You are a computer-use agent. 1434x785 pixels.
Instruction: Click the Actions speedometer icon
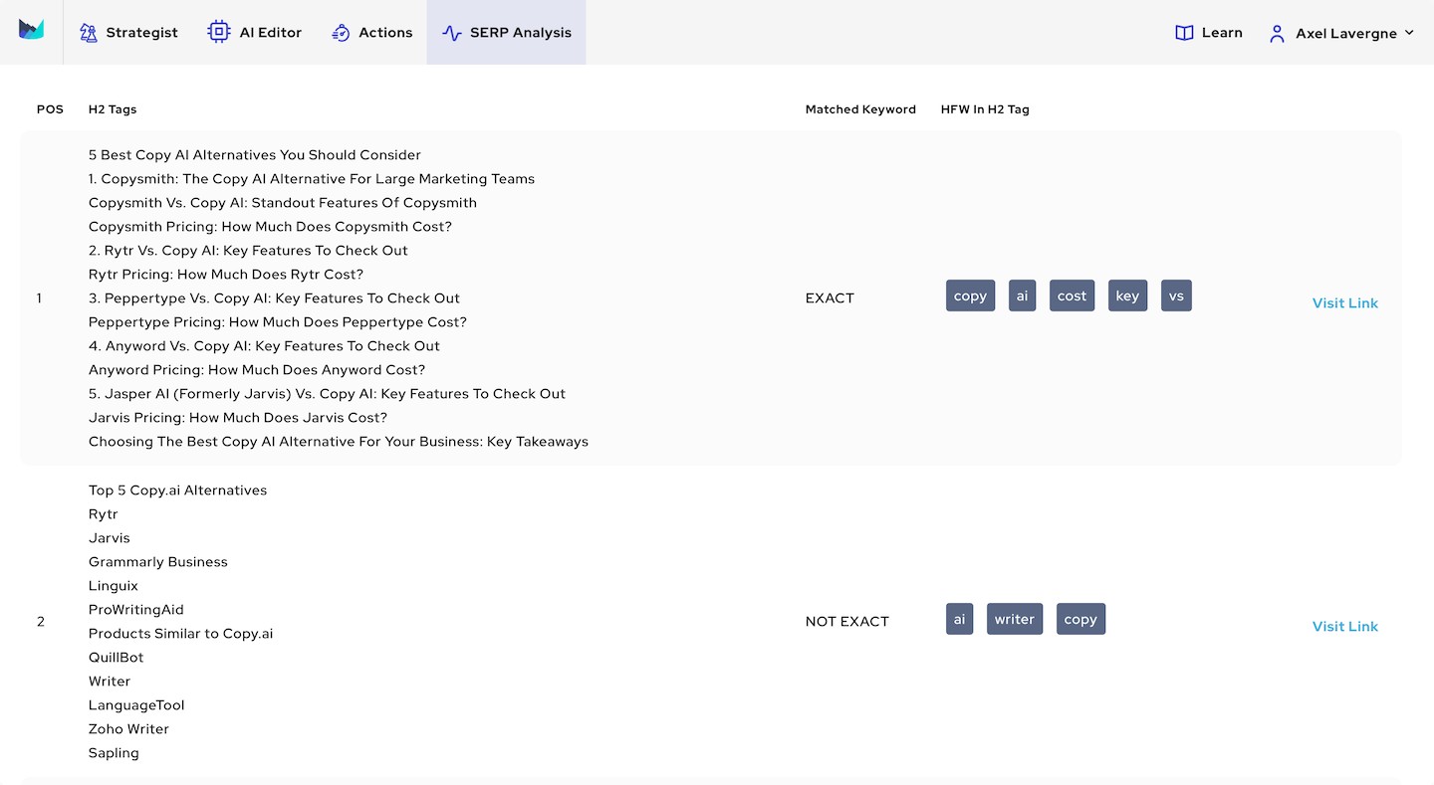(341, 33)
